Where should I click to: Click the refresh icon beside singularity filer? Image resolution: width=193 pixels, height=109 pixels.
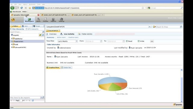click(43, 35)
